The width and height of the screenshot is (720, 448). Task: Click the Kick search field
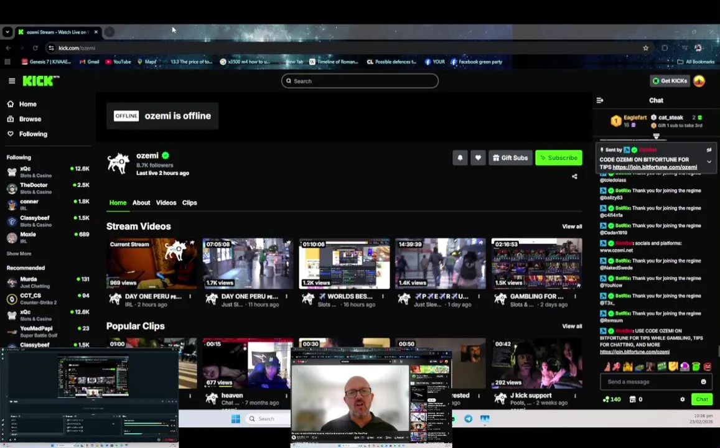pos(360,81)
